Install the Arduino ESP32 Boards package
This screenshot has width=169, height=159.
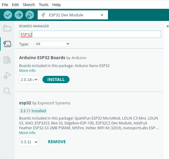56,79
